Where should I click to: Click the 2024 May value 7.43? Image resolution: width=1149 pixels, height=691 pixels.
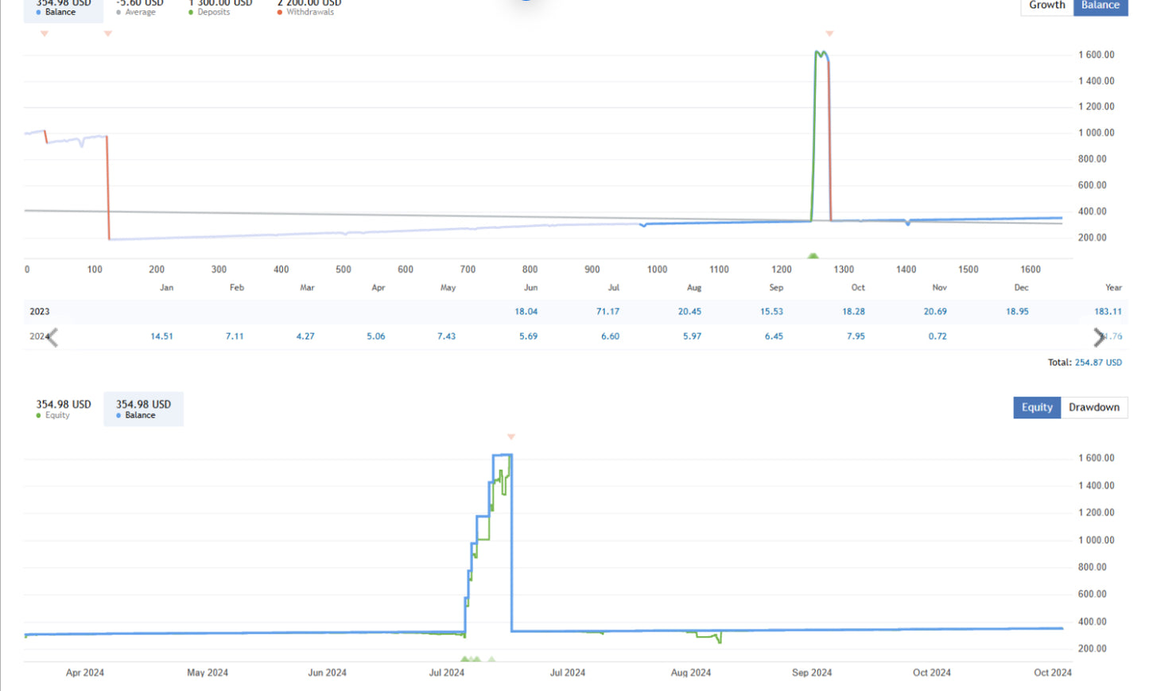click(447, 336)
